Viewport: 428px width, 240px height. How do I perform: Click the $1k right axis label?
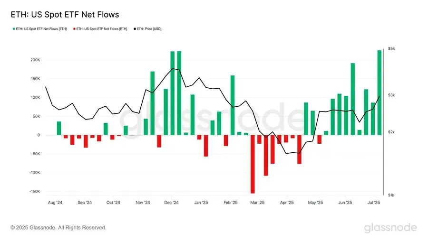(x=391, y=195)
